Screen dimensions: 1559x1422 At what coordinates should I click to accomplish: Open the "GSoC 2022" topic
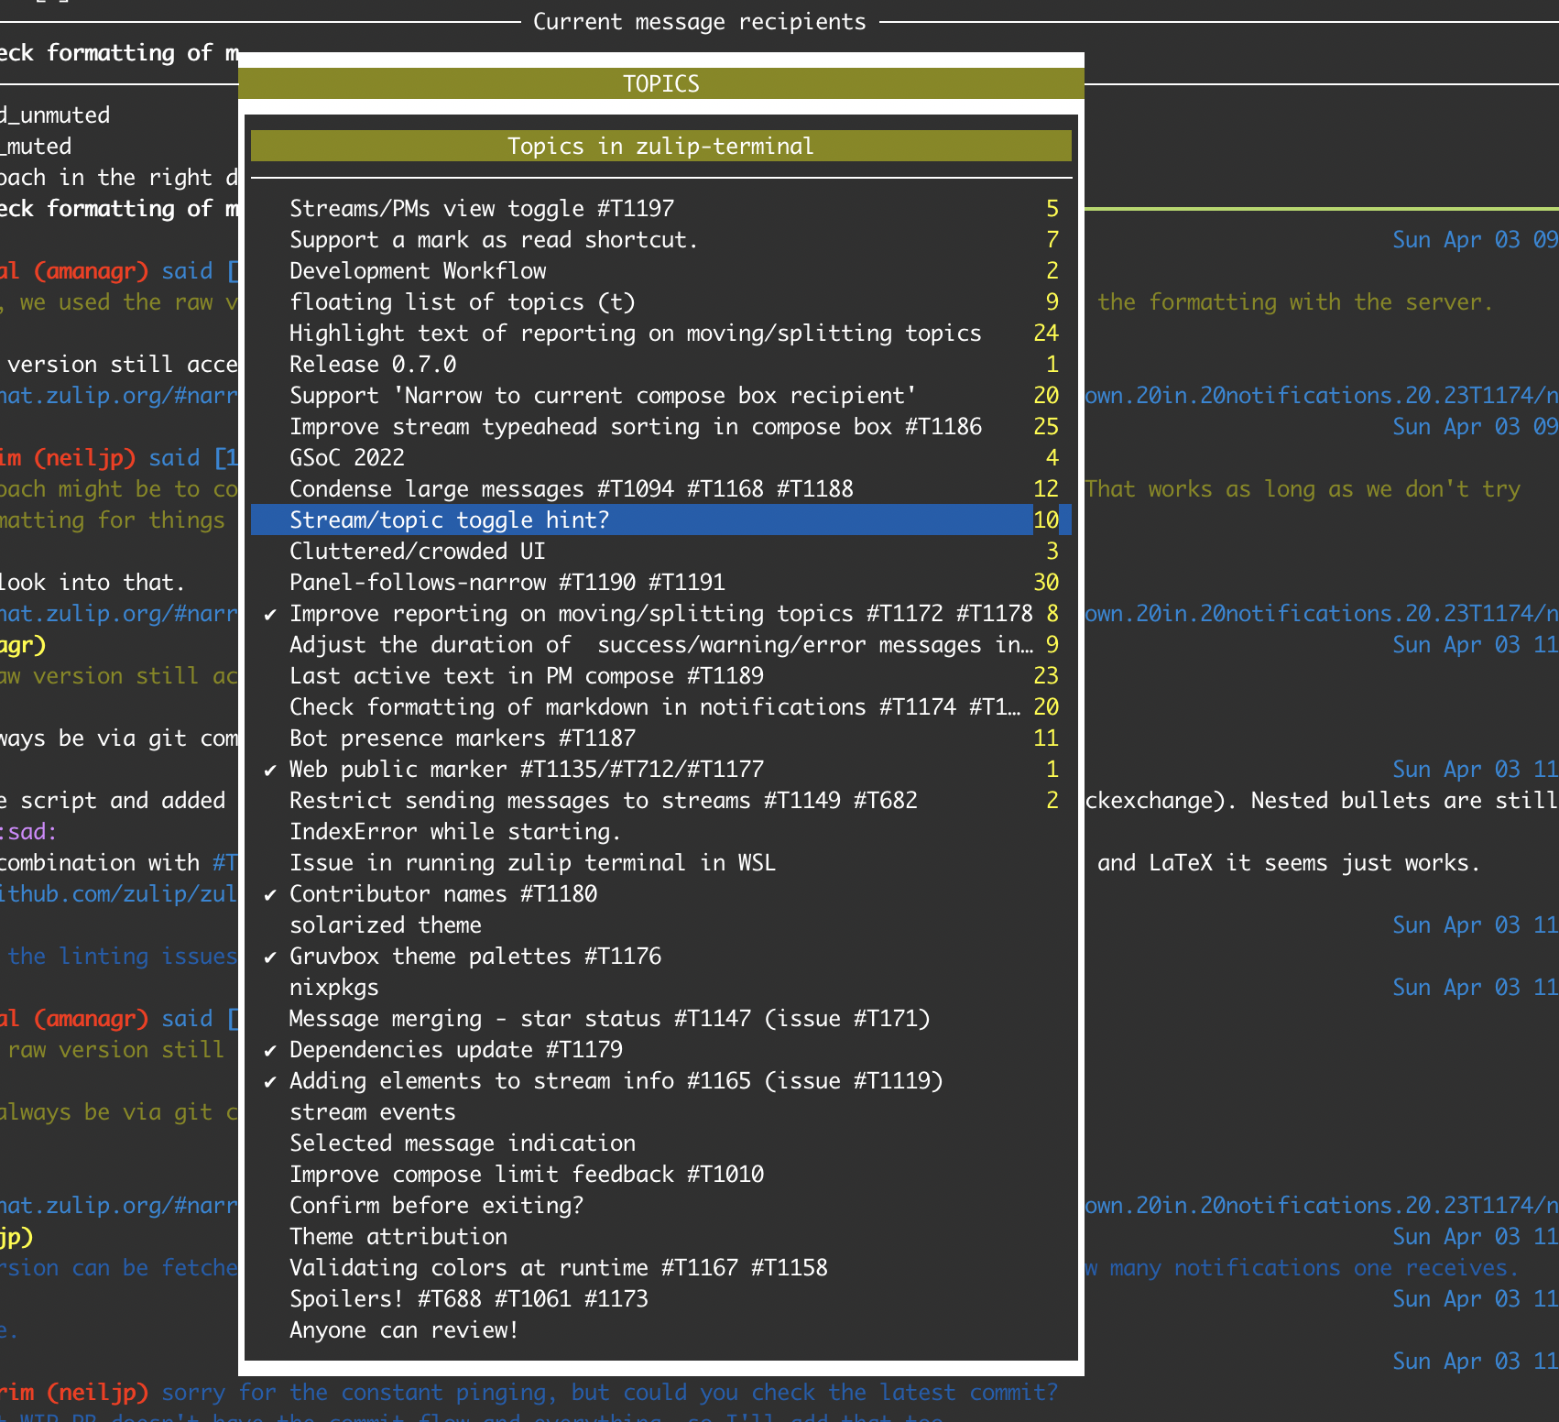coord(347,457)
